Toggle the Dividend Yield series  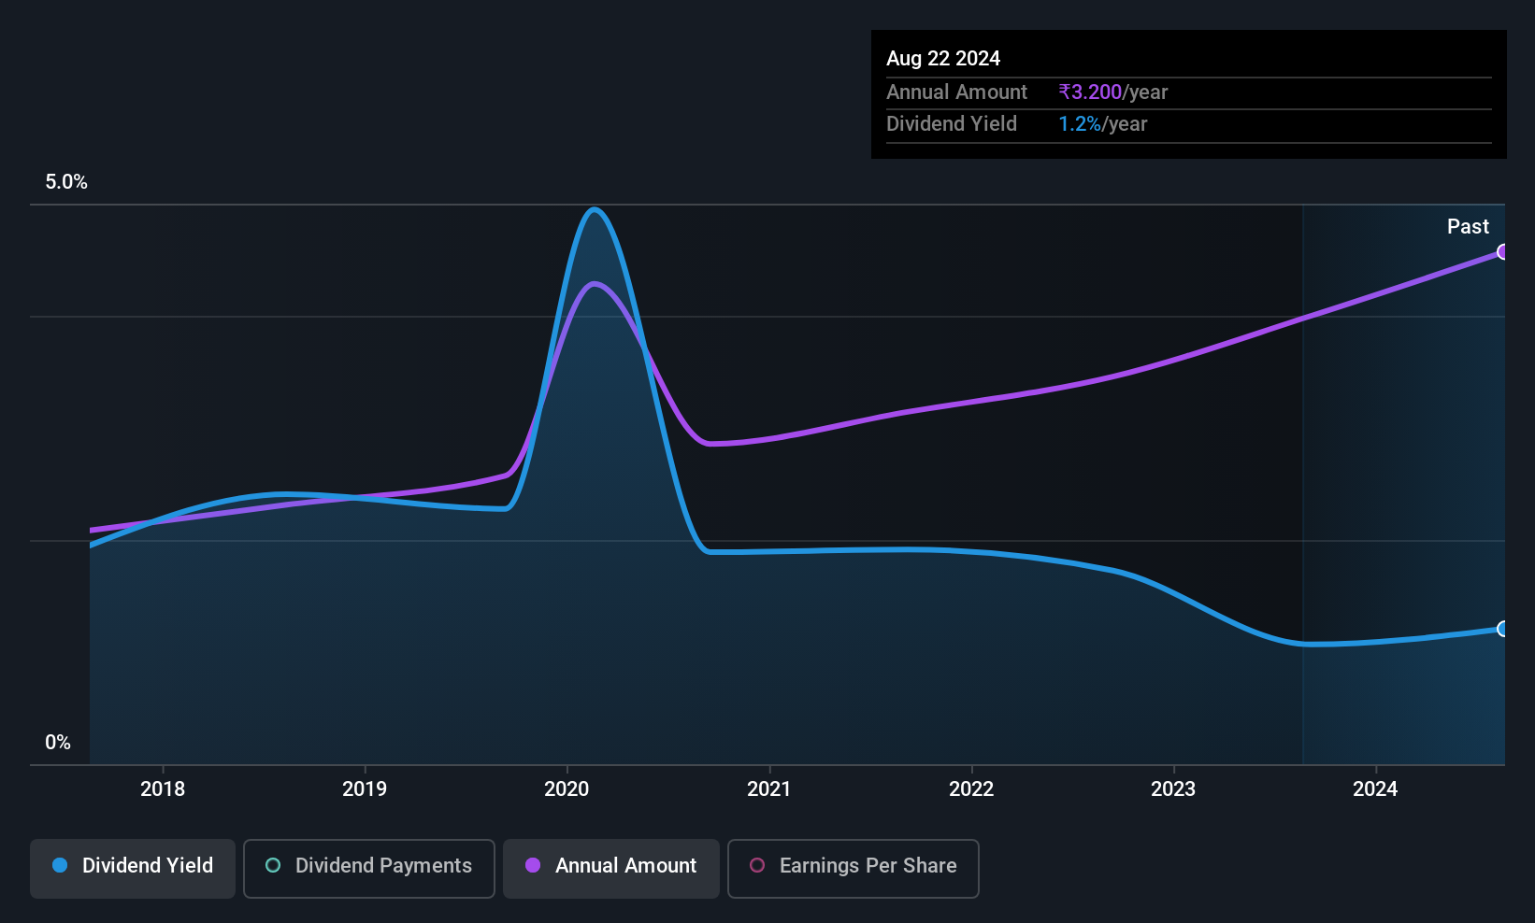tap(133, 869)
